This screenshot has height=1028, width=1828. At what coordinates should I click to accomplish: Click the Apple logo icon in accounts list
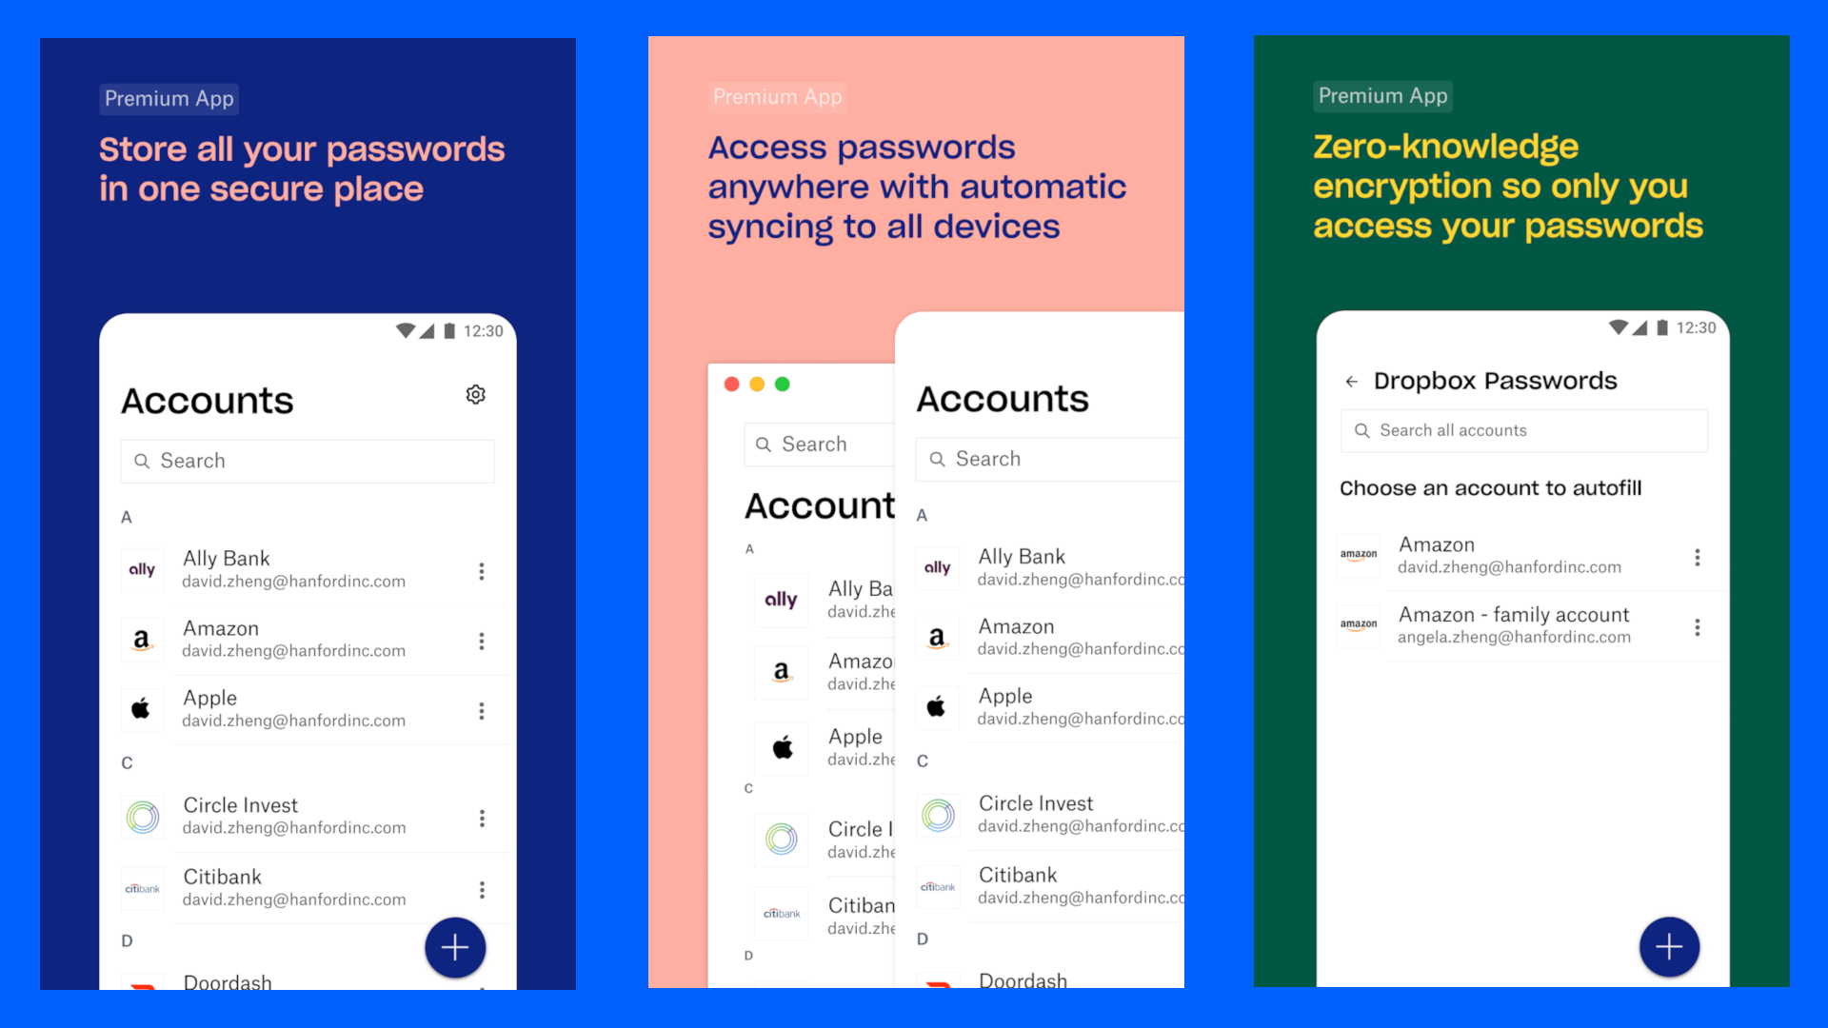(142, 705)
